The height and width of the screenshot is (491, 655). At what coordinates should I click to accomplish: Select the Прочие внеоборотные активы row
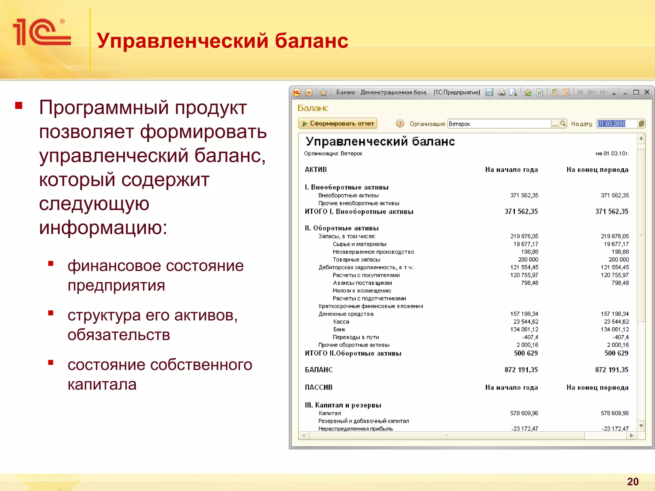tap(467, 203)
